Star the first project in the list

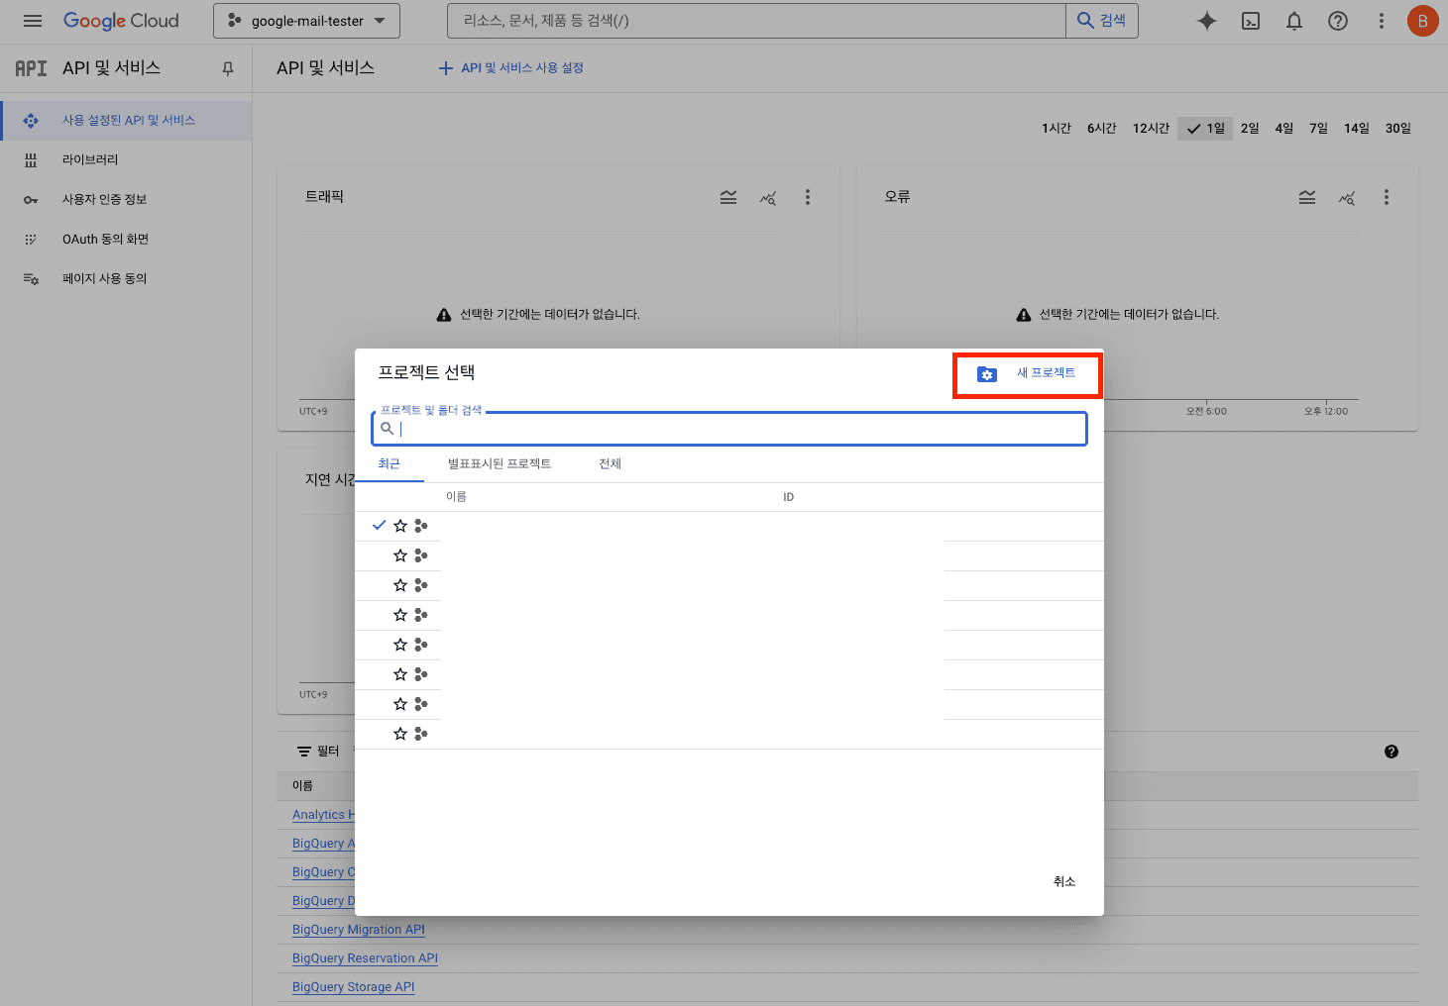(x=400, y=526)
